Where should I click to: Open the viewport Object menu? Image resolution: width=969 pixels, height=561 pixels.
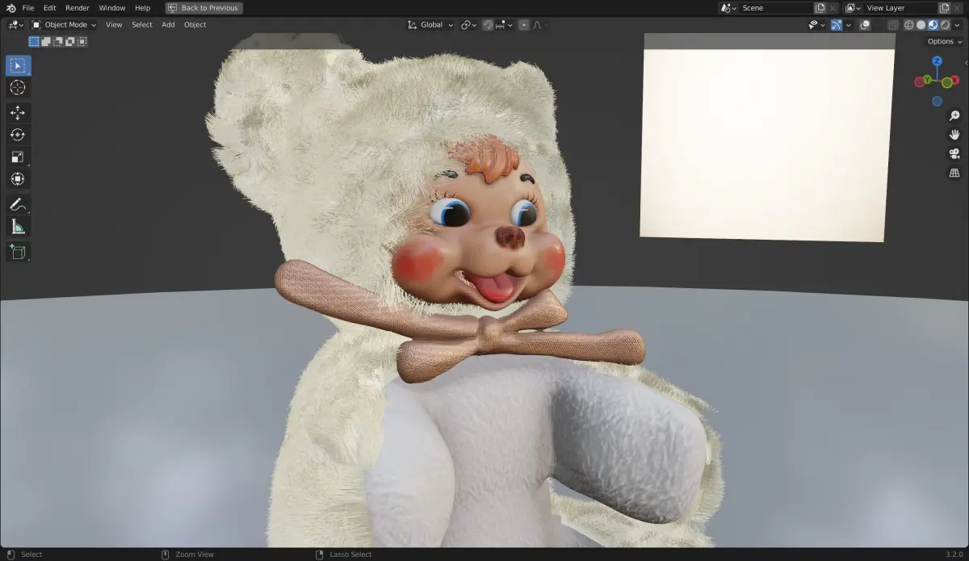(195, 25)
